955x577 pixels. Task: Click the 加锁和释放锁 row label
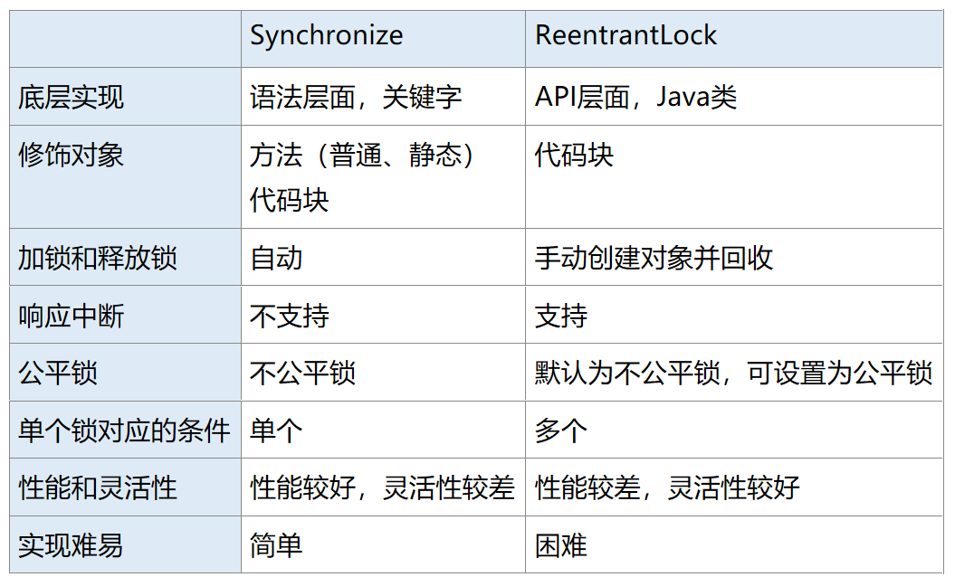click(x=98, y=259)
